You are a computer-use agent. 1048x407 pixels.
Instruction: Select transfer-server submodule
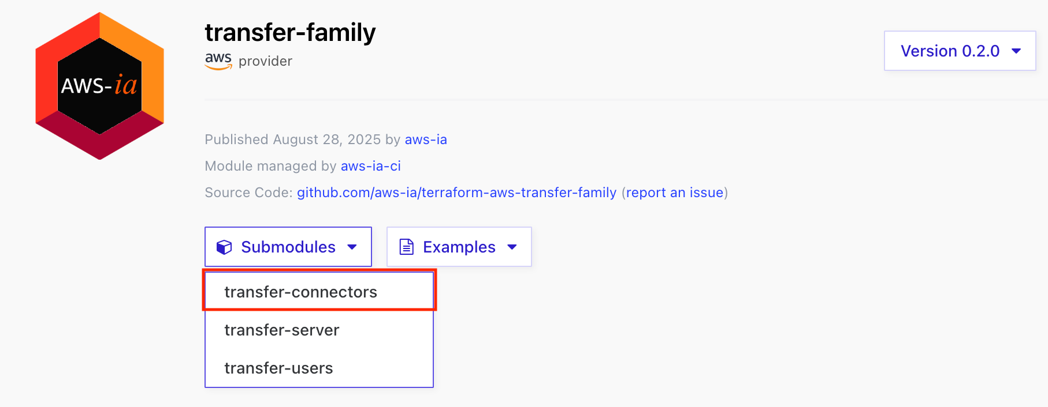(319, 330)
